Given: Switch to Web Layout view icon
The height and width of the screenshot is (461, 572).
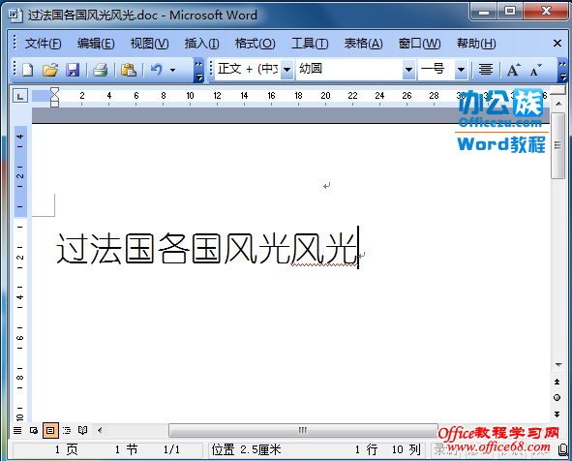Looking at the screenshot, I should (x=34, y=430).
